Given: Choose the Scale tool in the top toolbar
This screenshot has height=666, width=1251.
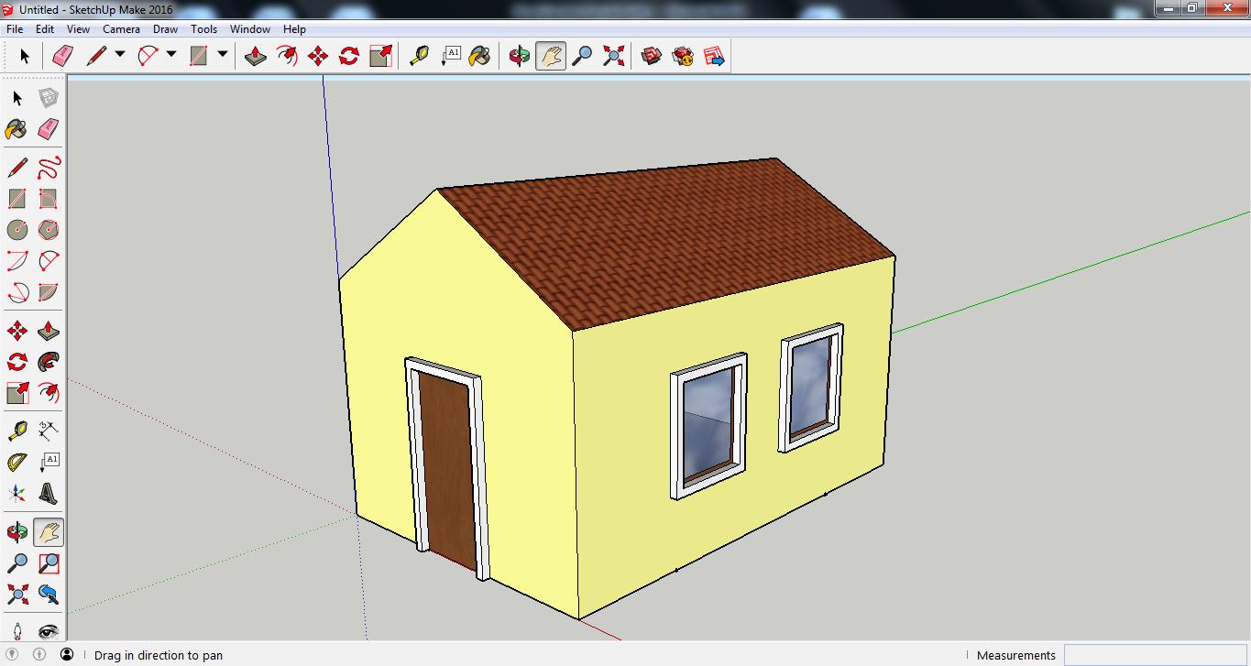Looking at the screenshot, I should (x=380, y=56).
